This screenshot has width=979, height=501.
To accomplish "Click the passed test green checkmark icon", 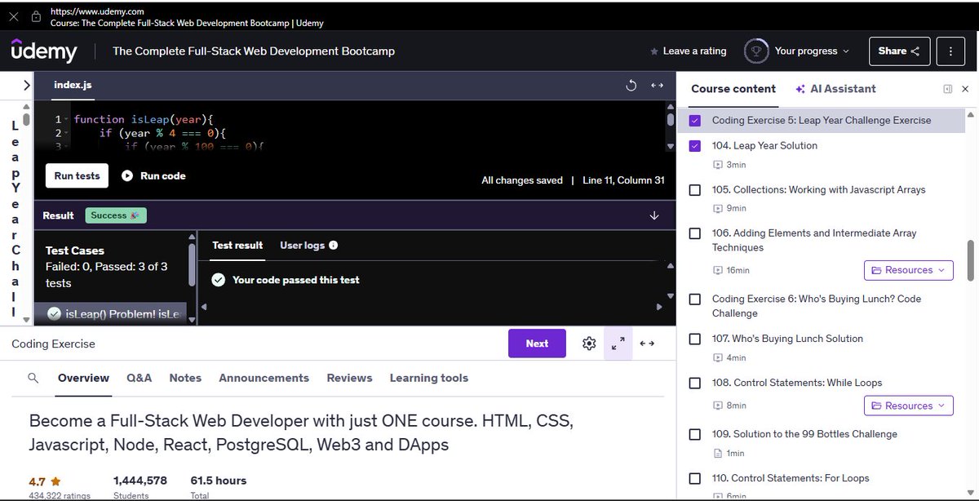I will 218,280.
